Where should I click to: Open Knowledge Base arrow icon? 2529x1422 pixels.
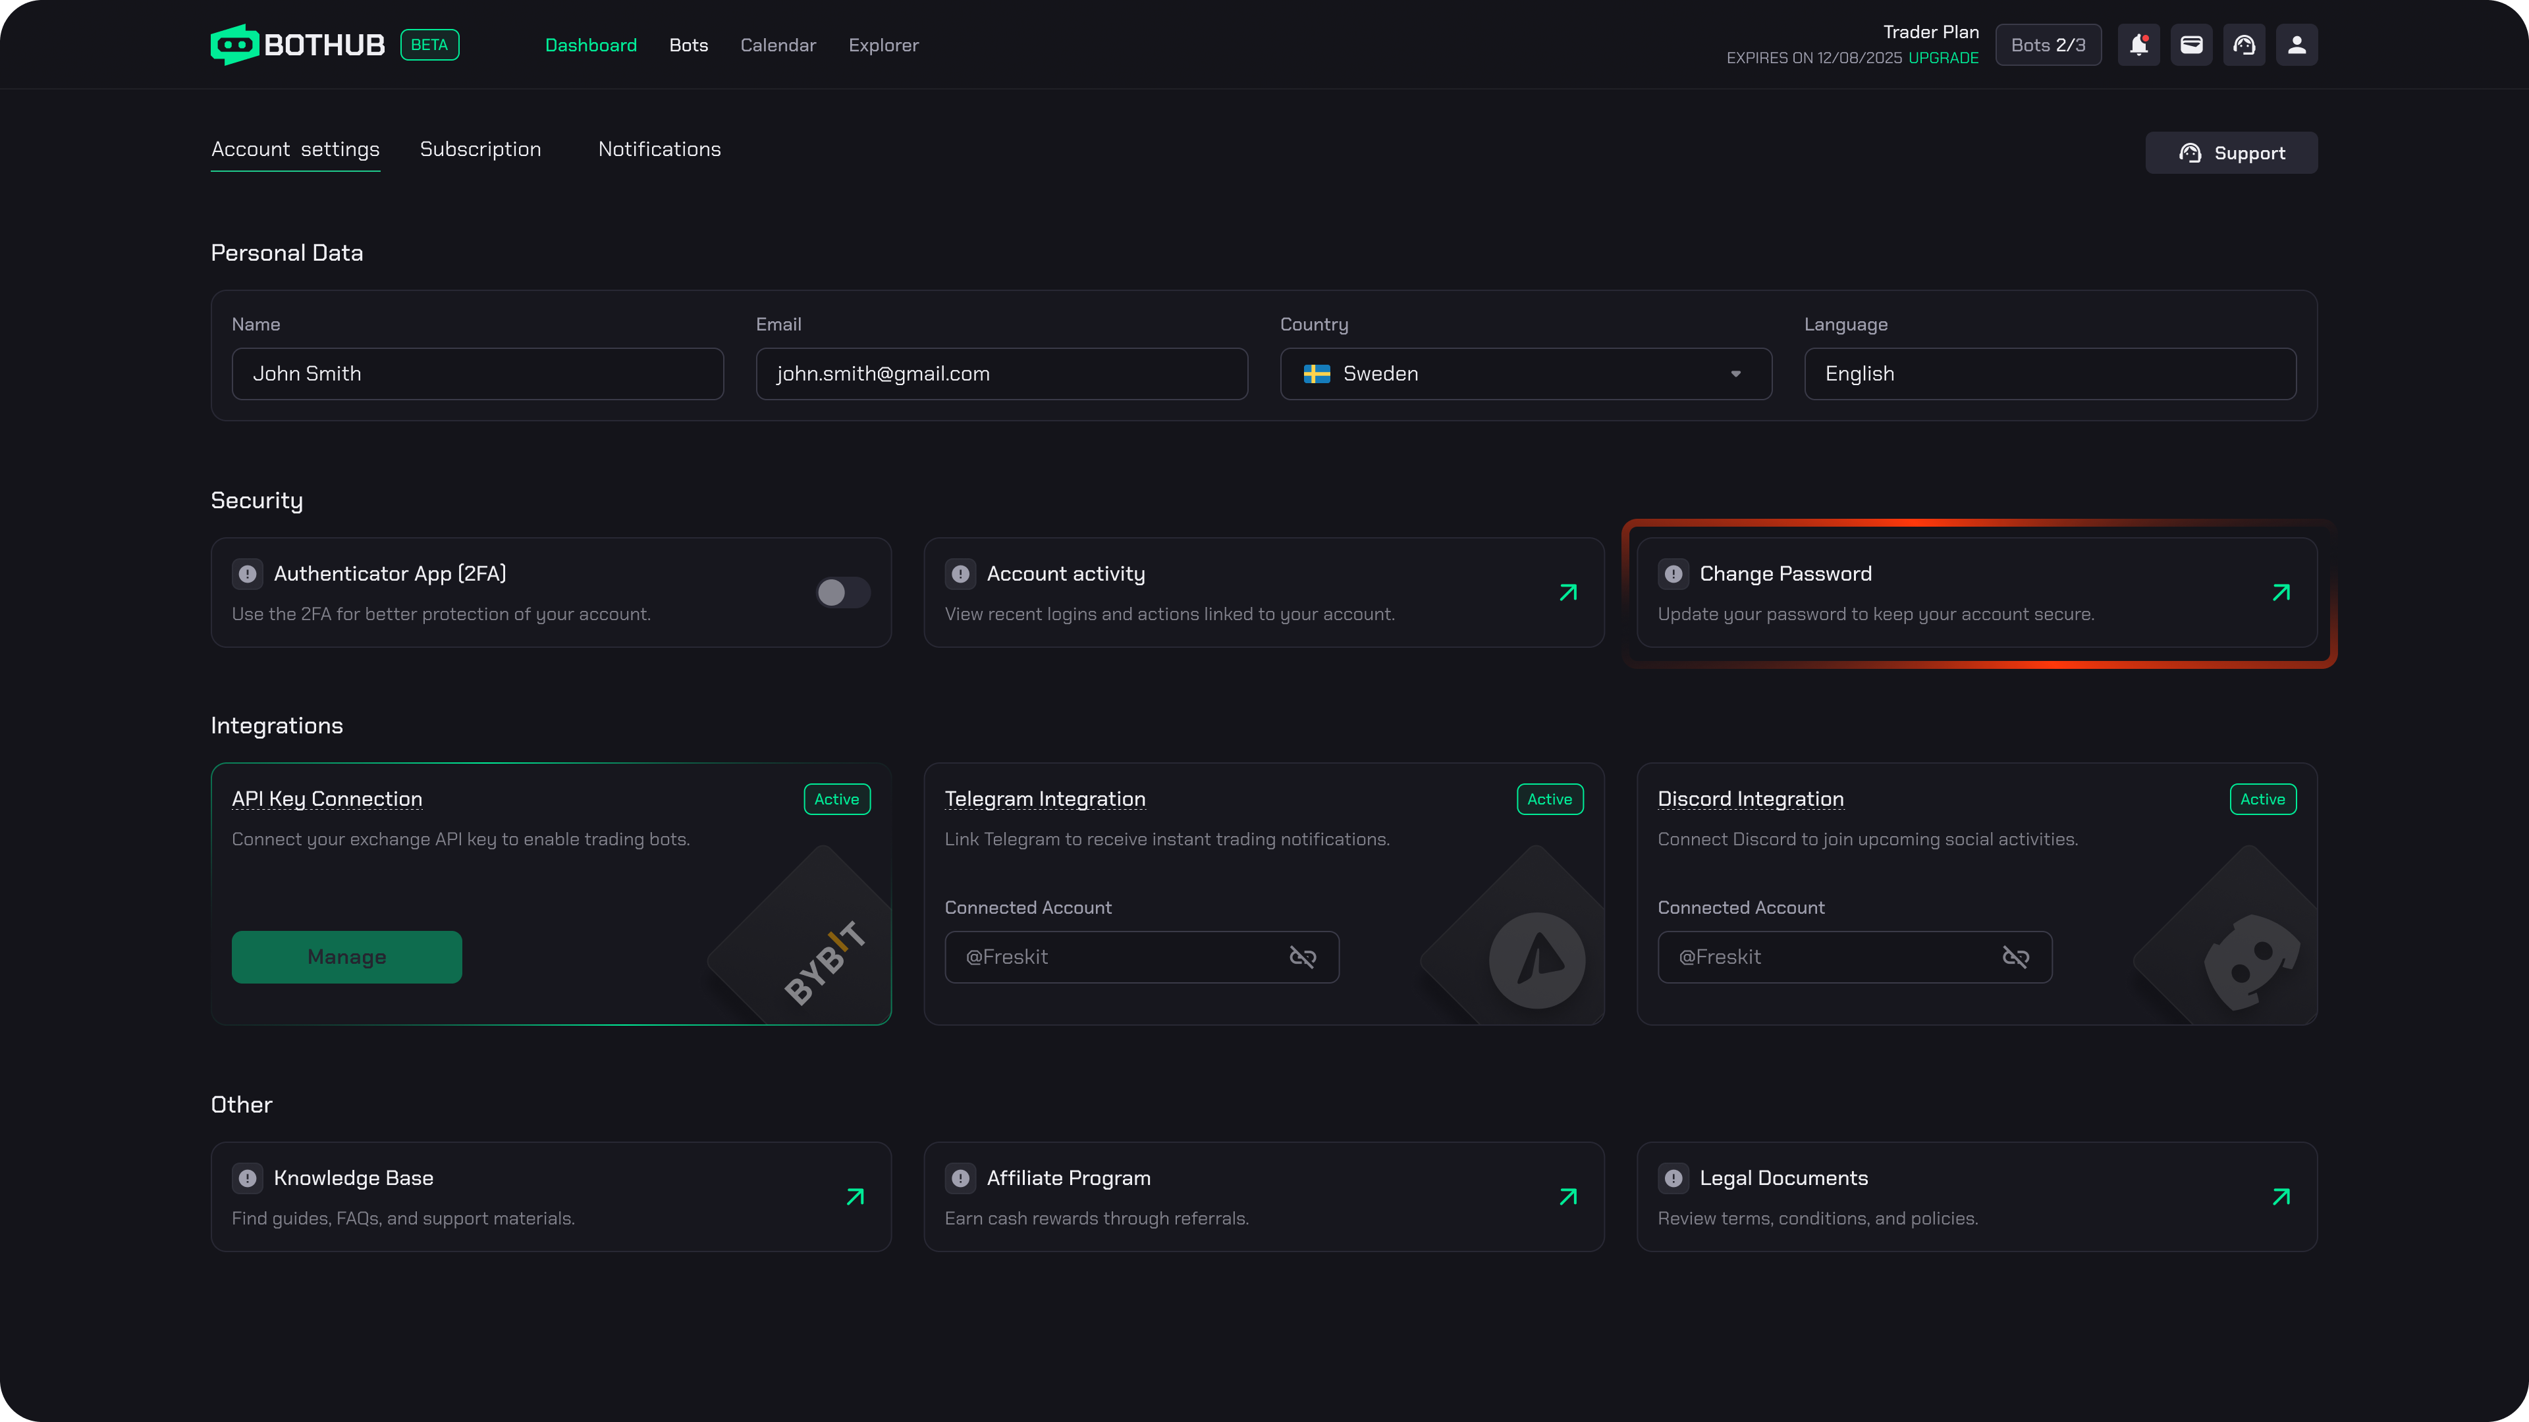[x=855, y=1196]
